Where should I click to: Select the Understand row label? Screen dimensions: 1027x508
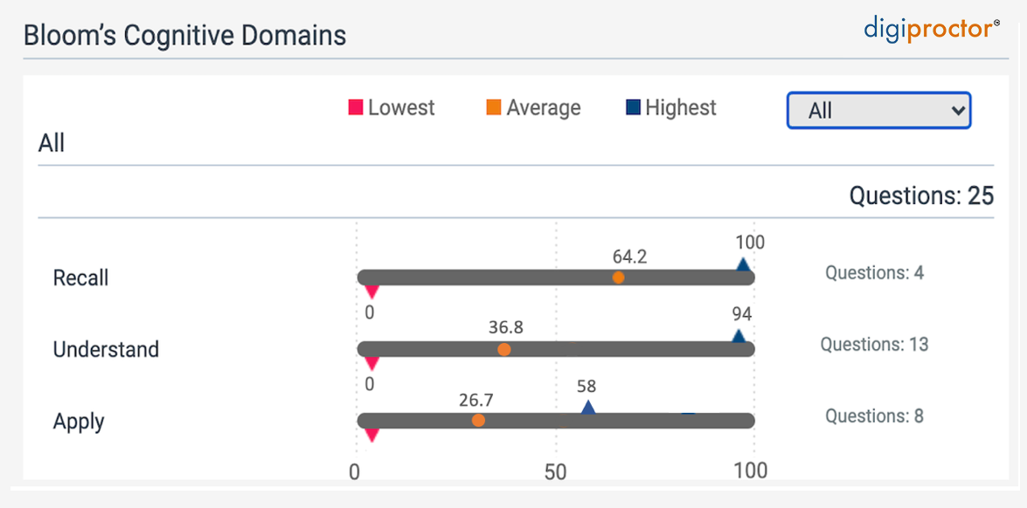(106, 350)
